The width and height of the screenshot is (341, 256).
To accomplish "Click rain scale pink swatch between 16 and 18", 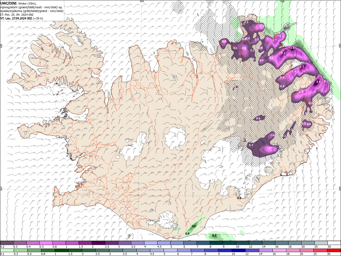I will [279, 250].
